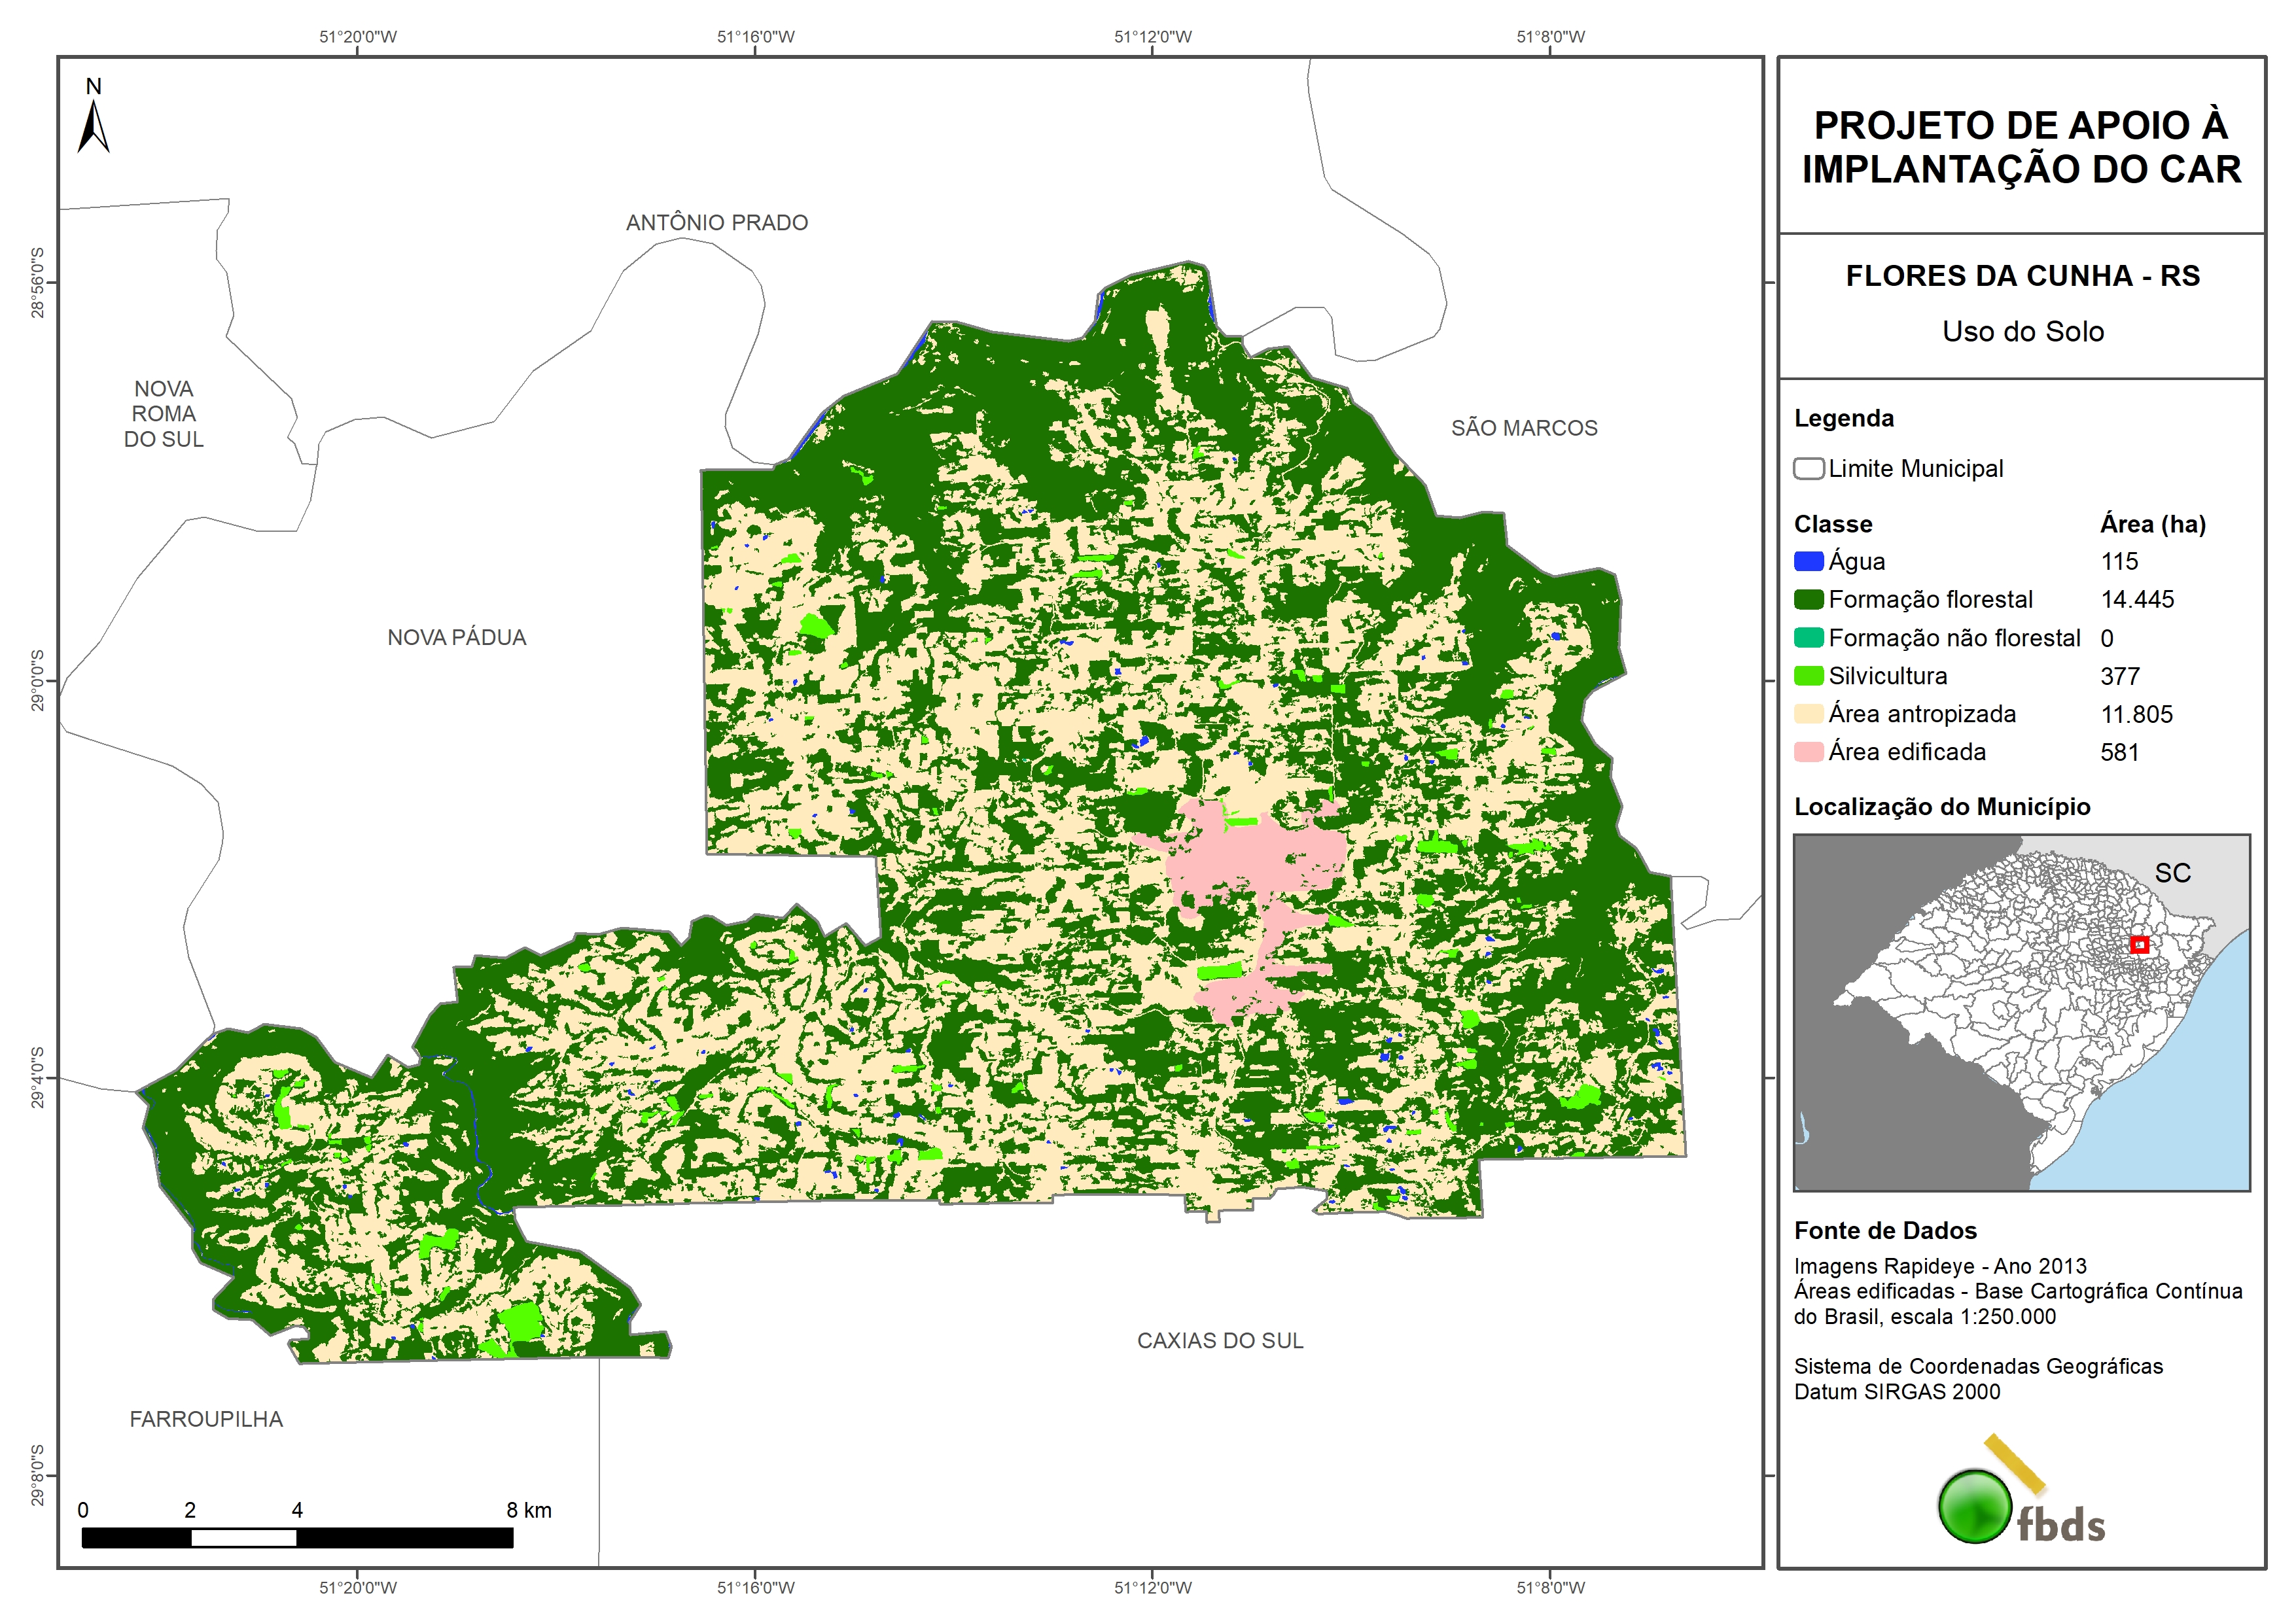
Task: Click the Área edificada pink swatch
Action: pyautogui.click(x=1808, y=752)
